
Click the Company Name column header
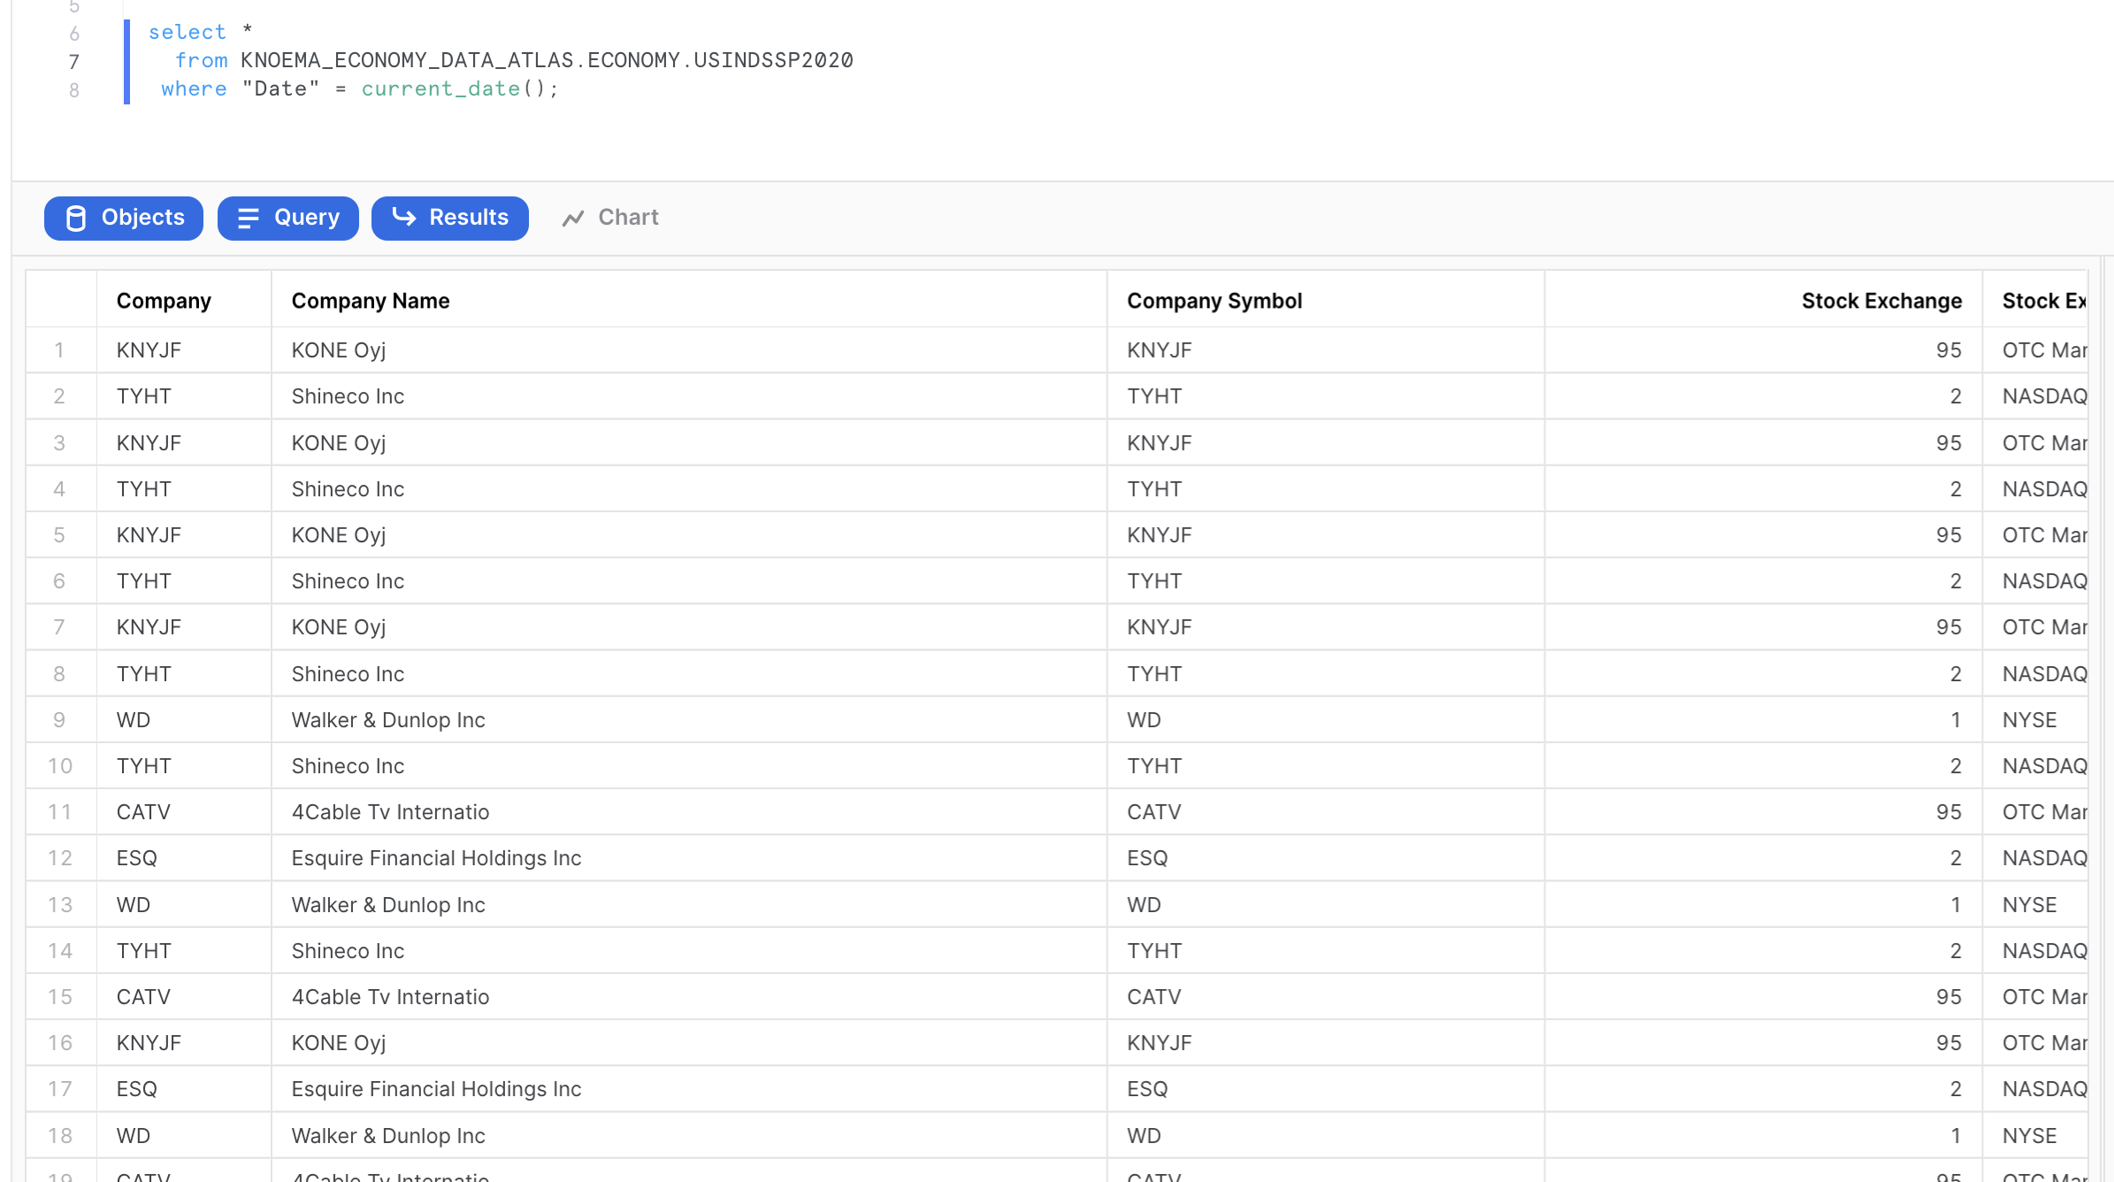coord(370,300)
